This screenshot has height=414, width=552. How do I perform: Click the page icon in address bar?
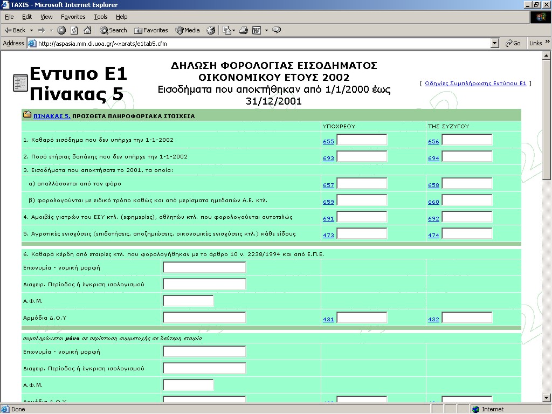[32, 43]
